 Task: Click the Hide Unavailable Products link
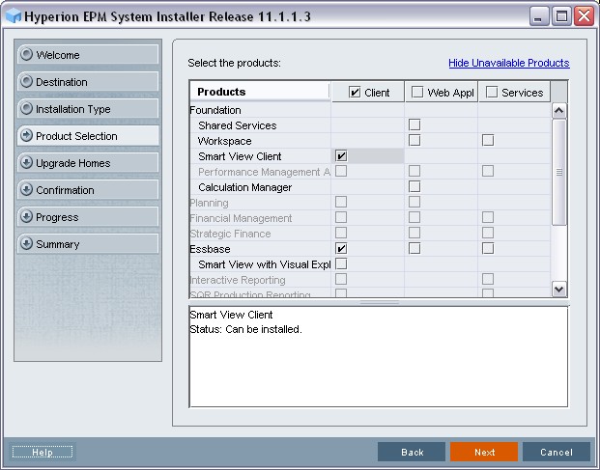(509, 63)
